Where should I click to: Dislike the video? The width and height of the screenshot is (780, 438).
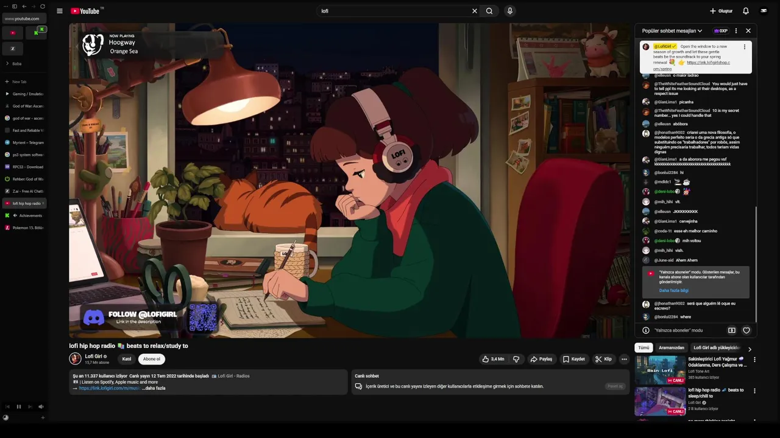(516, 359)
